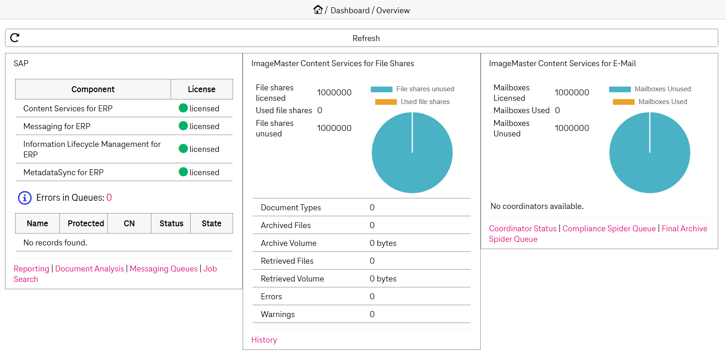This screenshot has height=354, width=726.
Task: Click green status dot for MetadataSync for ERP
Action: pyautogui.click(x=183, y=172)
